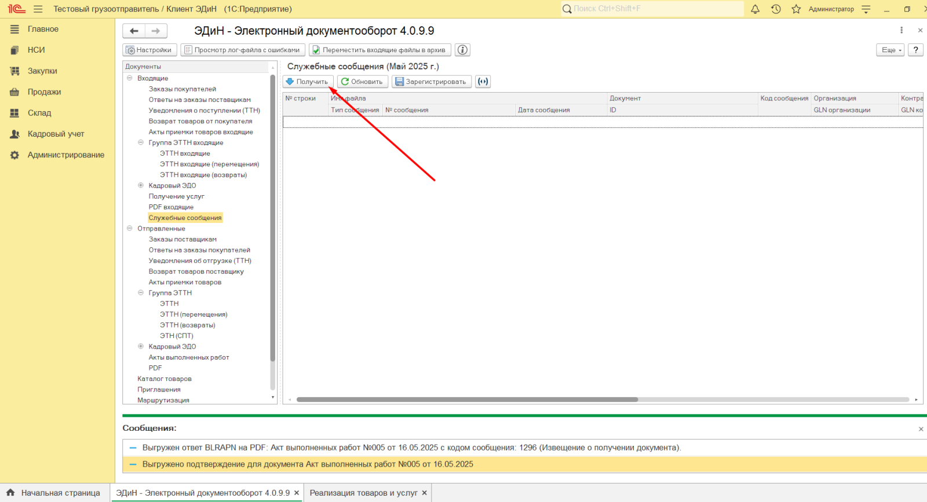The image size is (927, 502).
Task: Select Заказы покупателей in tree
Action: tap(182, 89)
